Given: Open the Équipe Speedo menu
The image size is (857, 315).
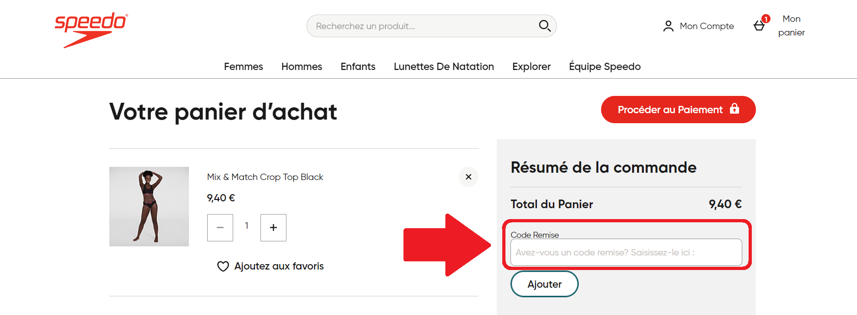Looking at the screenshot, I should [x=605, y=66].
